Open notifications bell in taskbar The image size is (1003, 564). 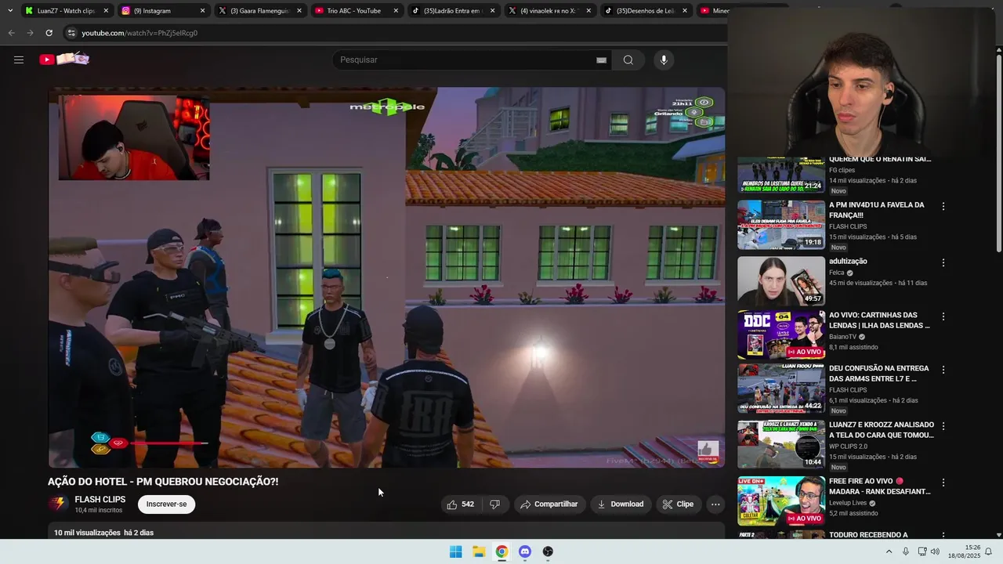click(988, 551)
